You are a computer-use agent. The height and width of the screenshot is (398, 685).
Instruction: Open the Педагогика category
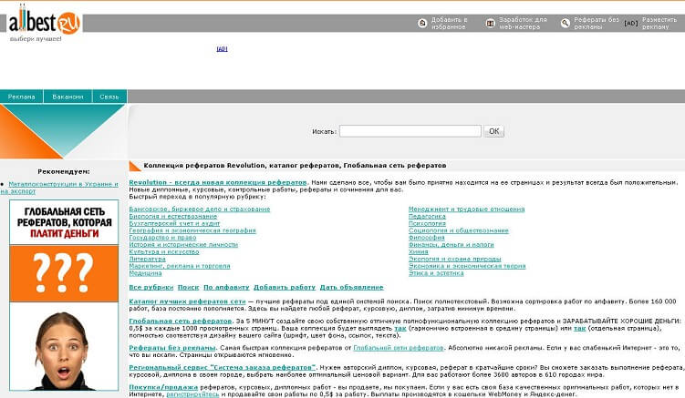[x=427, y=216]
